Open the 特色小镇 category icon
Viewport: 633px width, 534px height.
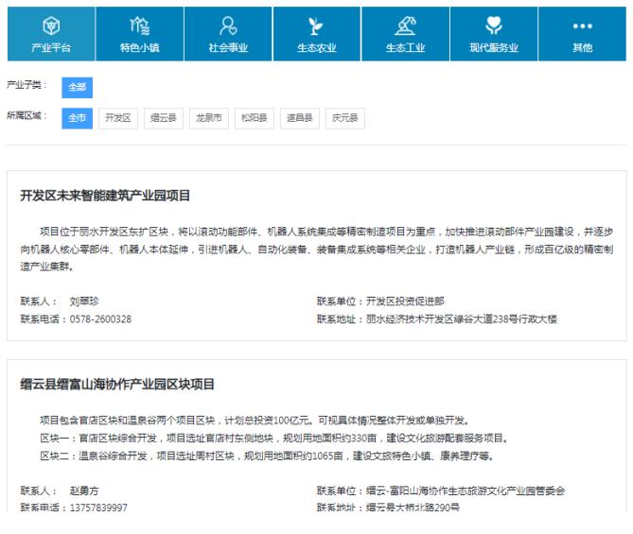pyautogui.click(x=139, y=25)
